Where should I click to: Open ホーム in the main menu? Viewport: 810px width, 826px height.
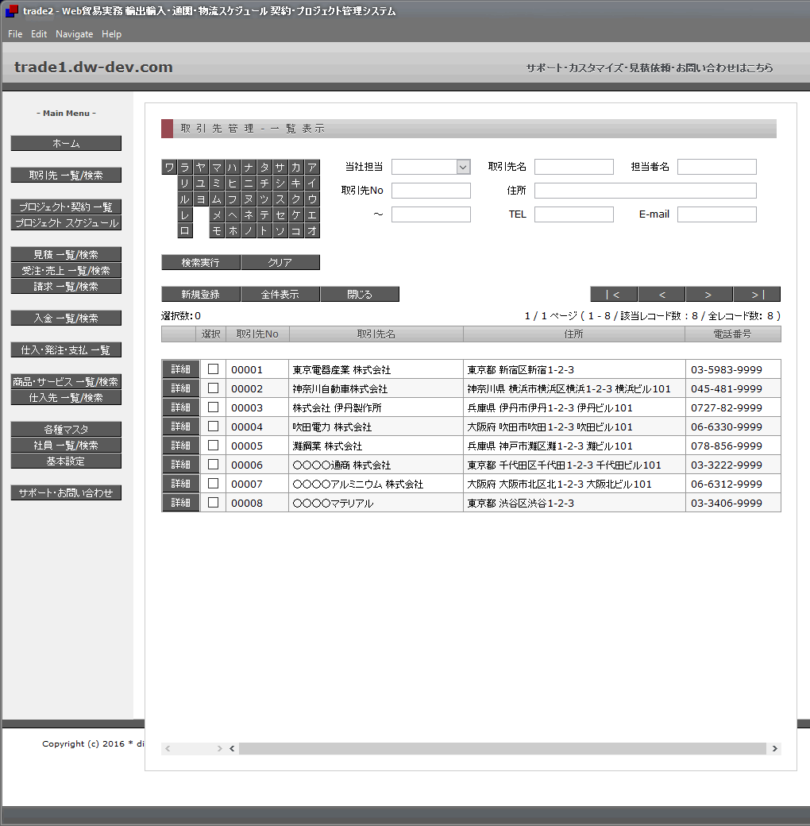(66, 143)
